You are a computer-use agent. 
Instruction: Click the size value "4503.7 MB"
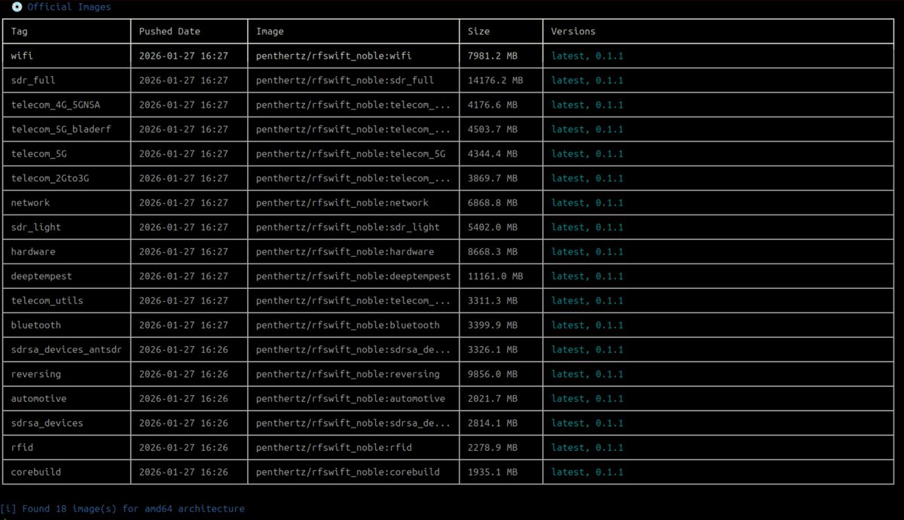point(492,129)
